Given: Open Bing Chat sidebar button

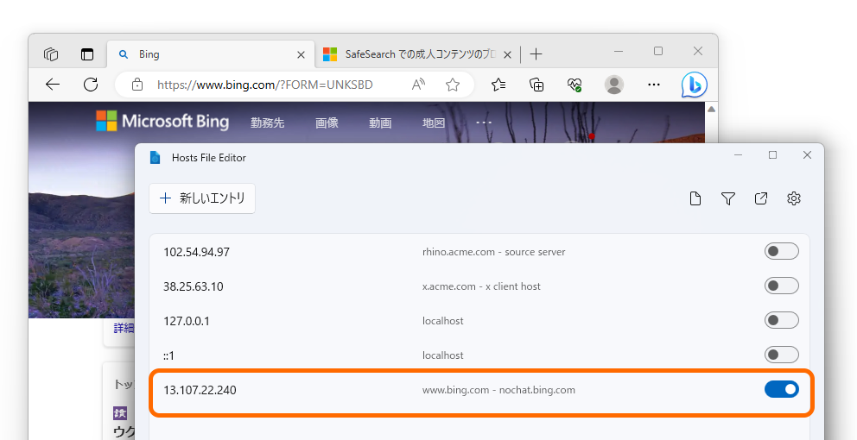Looking at the screenshot, I should tap(694, 85).
